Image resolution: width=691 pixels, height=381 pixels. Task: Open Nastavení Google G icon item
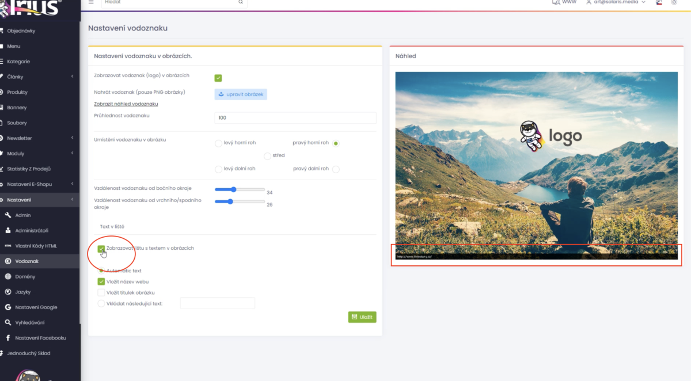pyautogui.click(x=40, y=307)
